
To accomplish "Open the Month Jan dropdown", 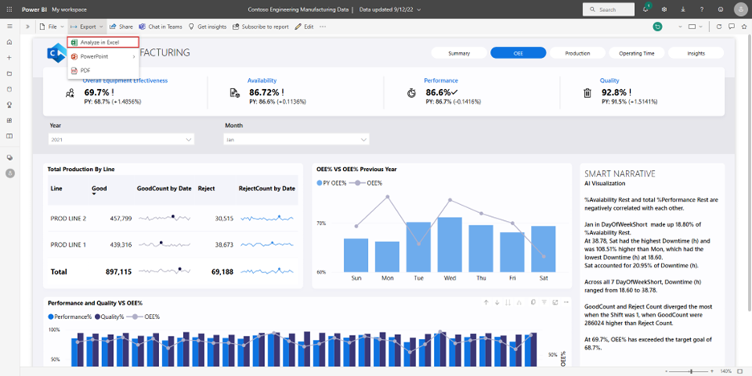I will click(x=296, y=140).
